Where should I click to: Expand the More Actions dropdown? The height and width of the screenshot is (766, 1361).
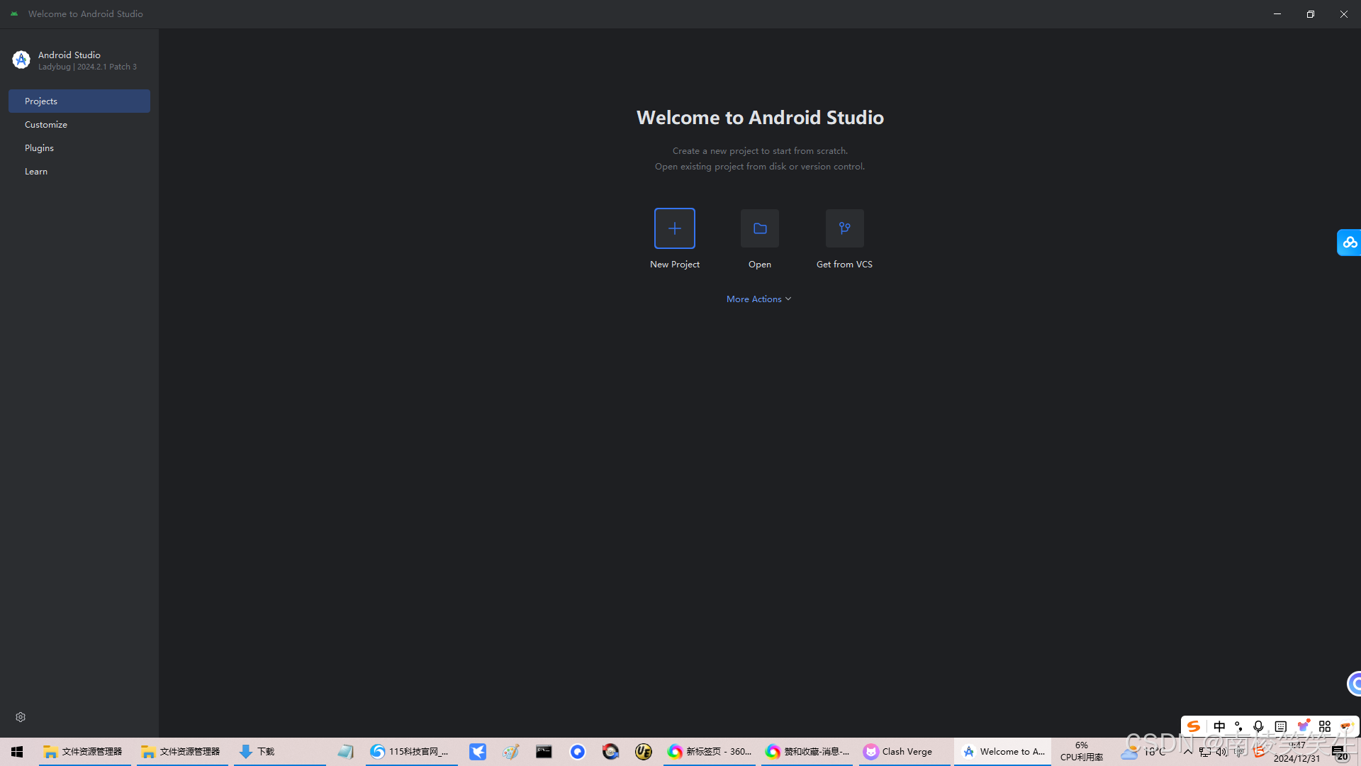(758, 299)
